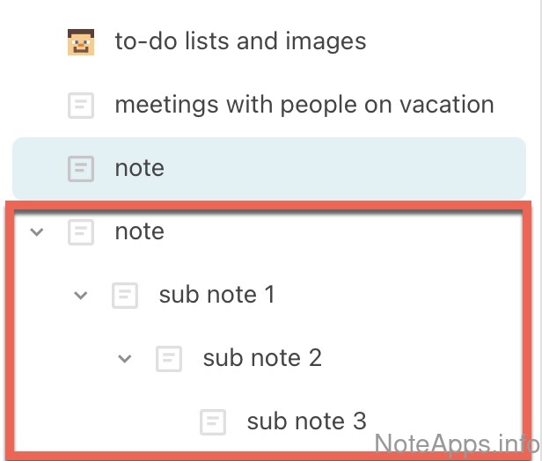Click page icon of the expanded parent note
Screen dimensions: 542x461
[x=81, y=231]
